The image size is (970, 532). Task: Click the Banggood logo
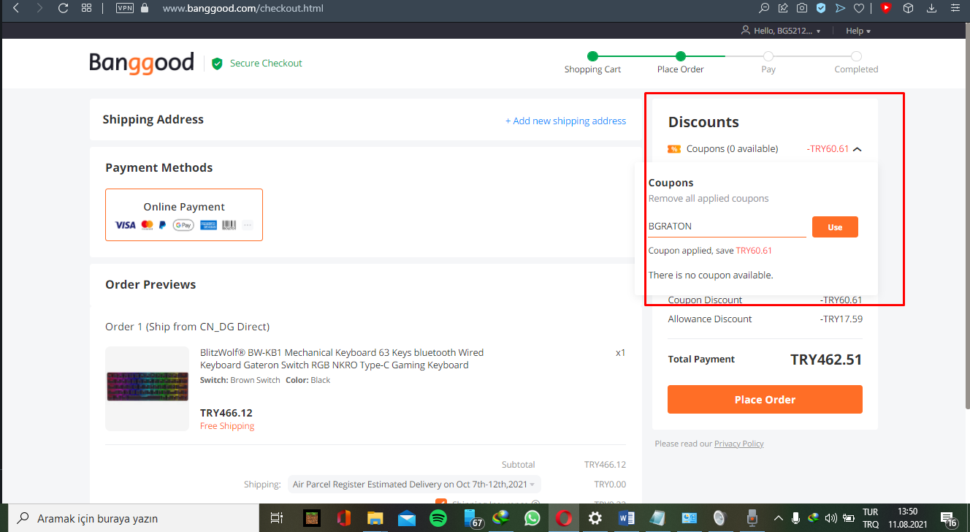[x=142, y=63]
